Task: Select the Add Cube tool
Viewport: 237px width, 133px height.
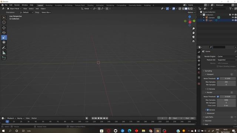Action: 4,58
